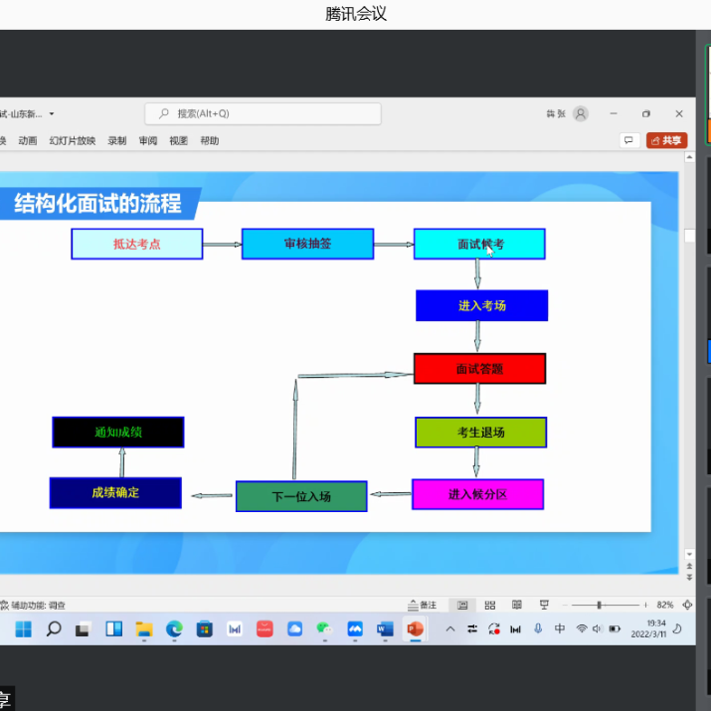
Task: Select the 面试候考 flowchart box
Action: pos(479,244)
